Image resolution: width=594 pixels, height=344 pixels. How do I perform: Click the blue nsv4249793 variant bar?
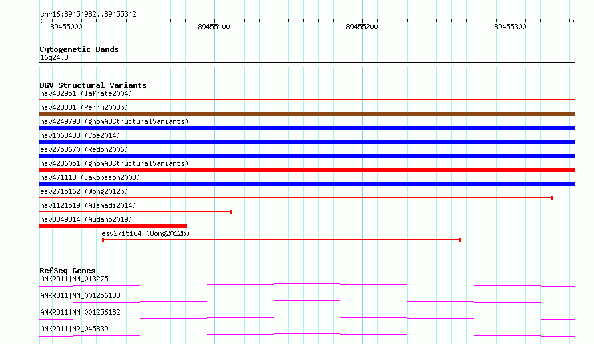307,128
